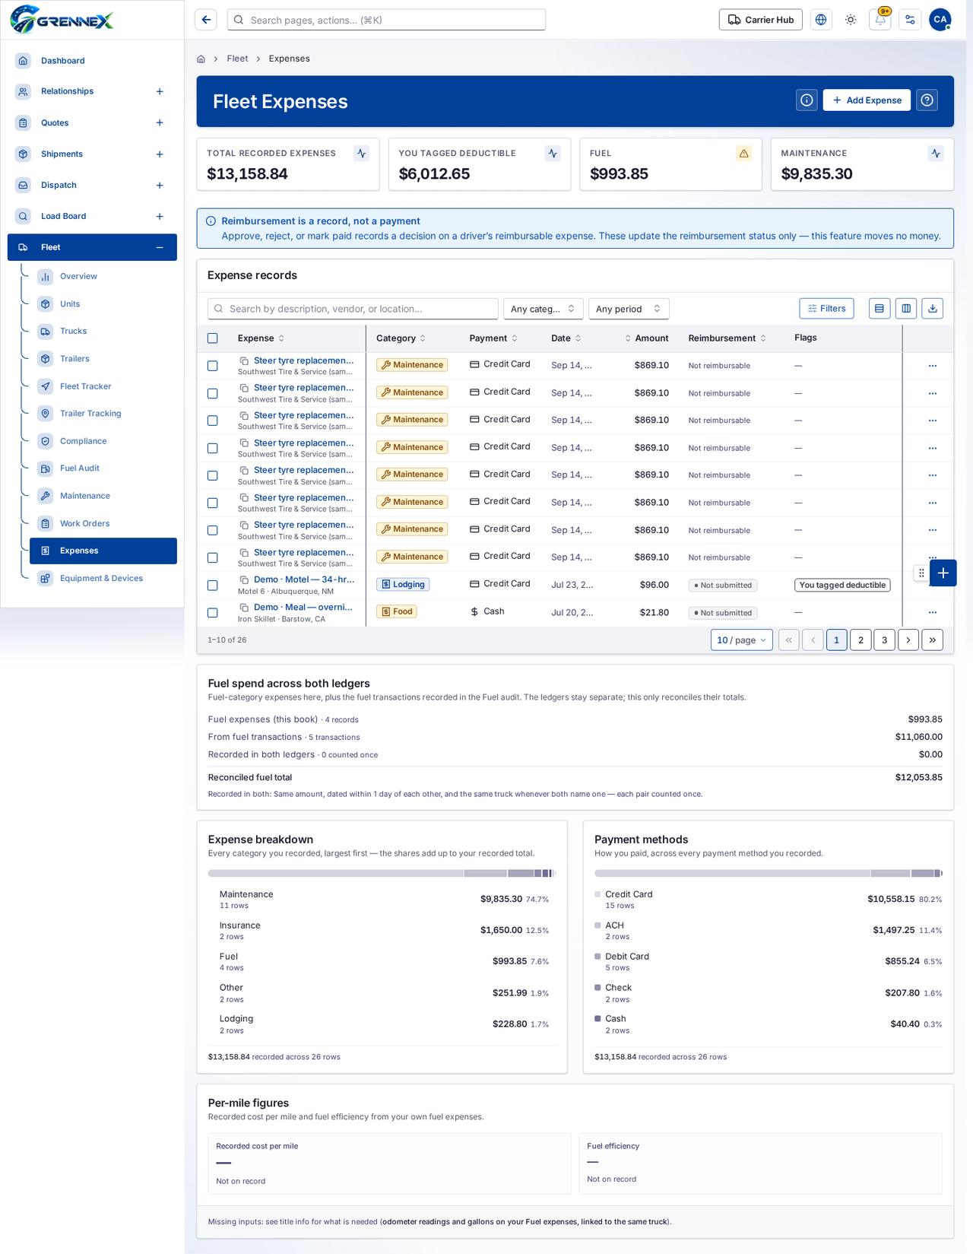Open row actions for Iron Skillet meal expense
The height and width of the screenshot is (1254, 973).
933,612
